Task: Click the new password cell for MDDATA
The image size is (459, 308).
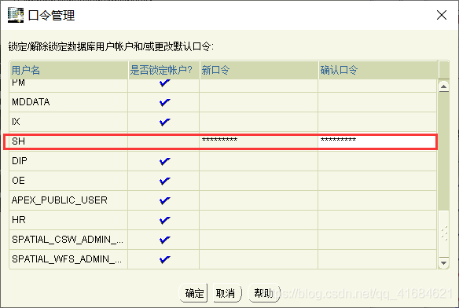Action: 259,102
